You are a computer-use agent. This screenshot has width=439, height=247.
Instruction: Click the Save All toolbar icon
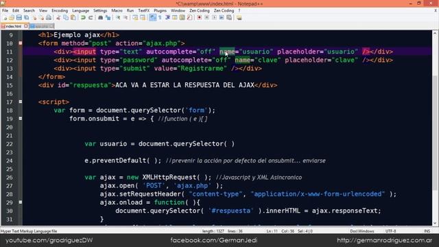[26, 18]
